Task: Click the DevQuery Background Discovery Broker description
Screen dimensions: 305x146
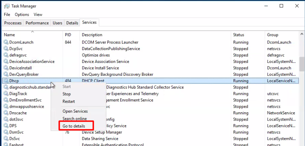Action: click(x=117, y=74)
